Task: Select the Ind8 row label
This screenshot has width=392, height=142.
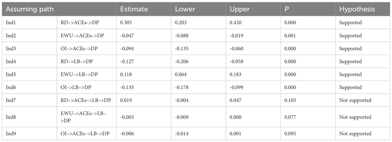Action: [x=11, y=117]
